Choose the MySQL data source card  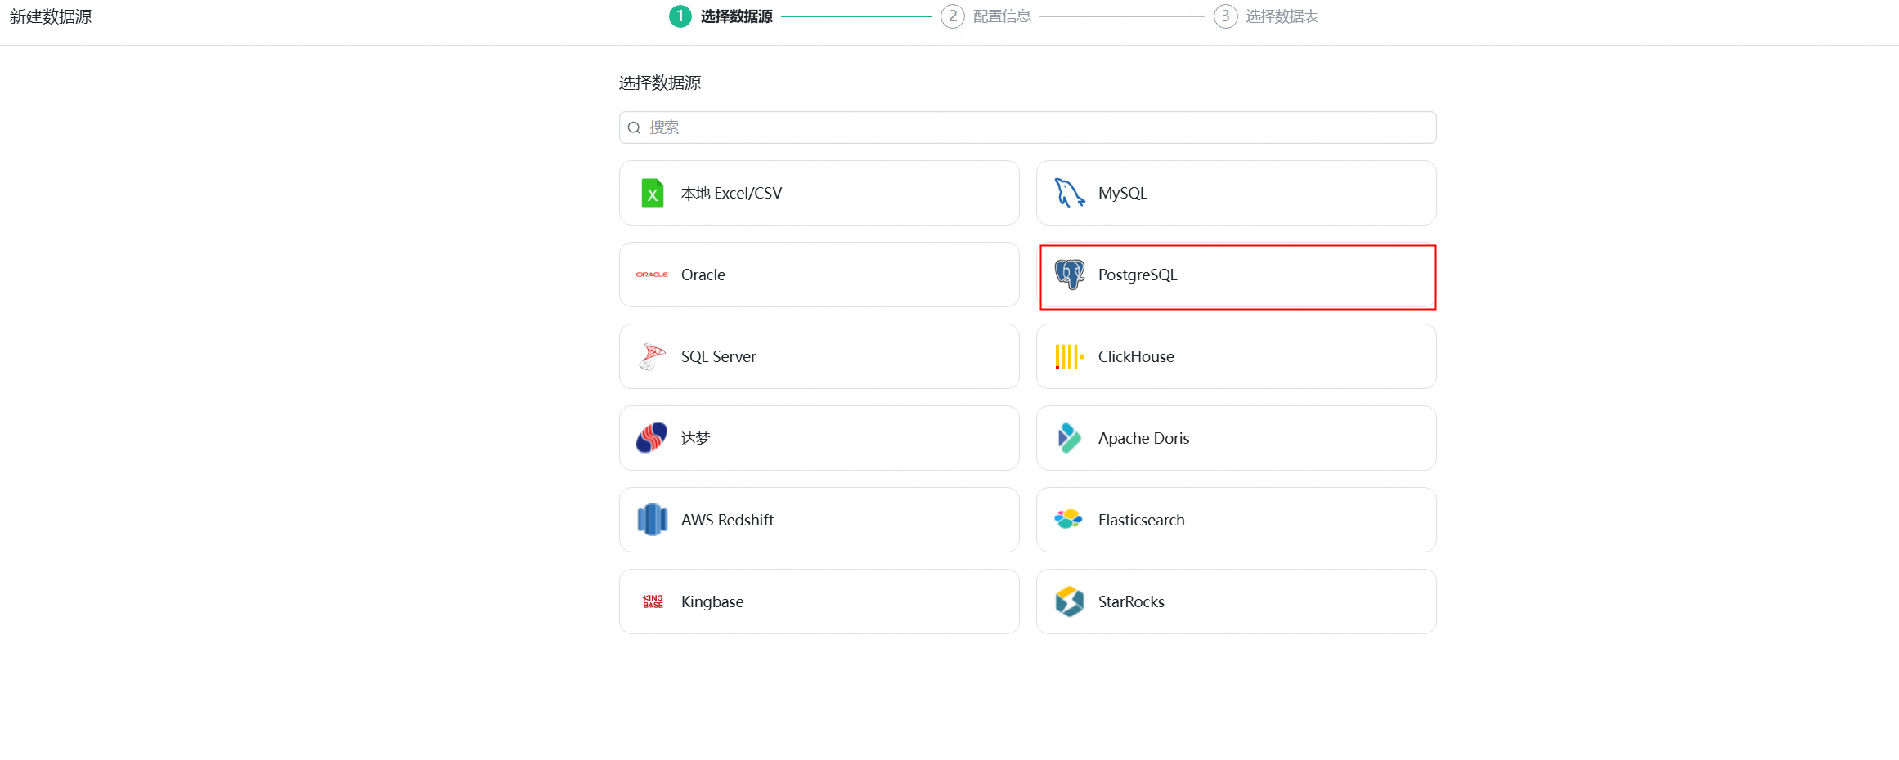pos(1237,193)
